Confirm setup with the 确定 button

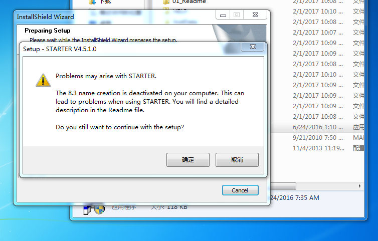pos(188,159)
